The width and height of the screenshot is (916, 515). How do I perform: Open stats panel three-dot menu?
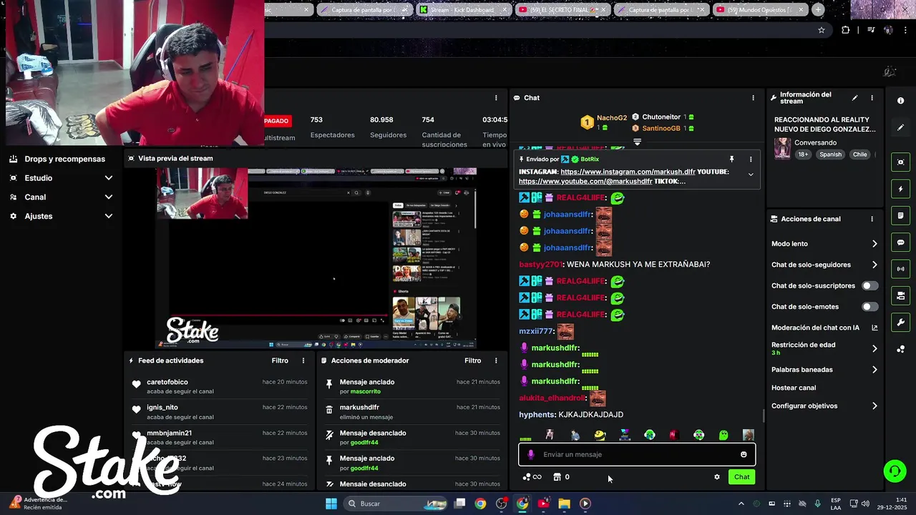496,98
